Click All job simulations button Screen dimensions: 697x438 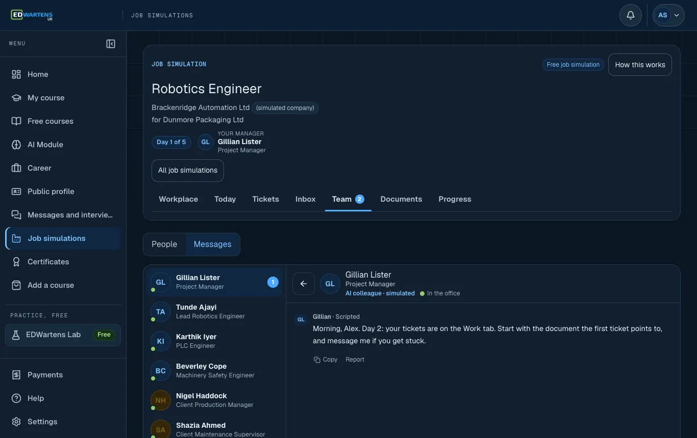pyautogui.click(x=188, y=171)
